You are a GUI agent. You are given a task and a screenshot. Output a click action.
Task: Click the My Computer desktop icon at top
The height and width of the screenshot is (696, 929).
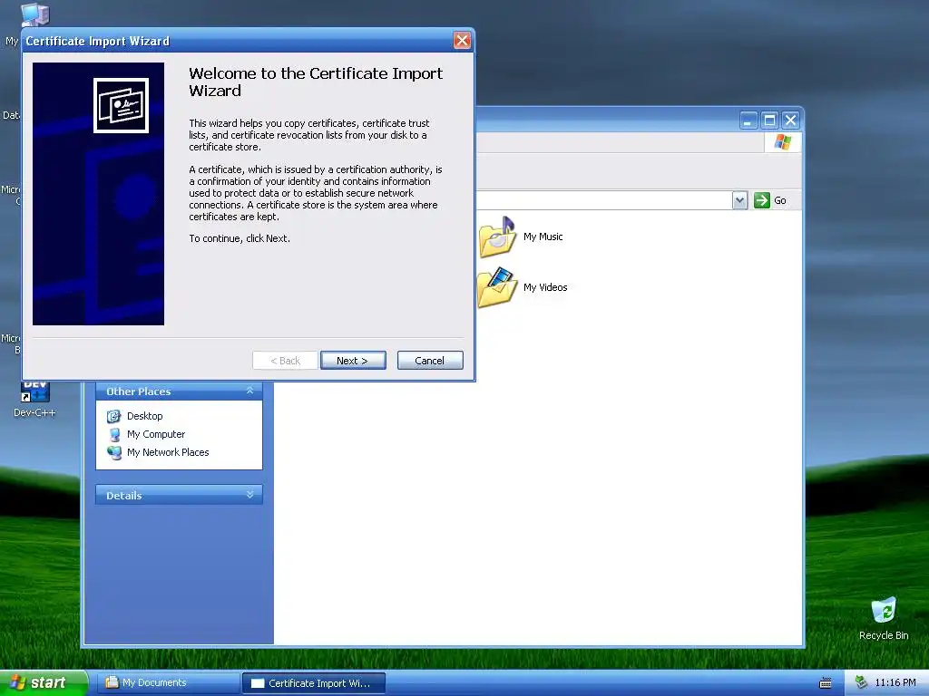(x=35, y=14)
